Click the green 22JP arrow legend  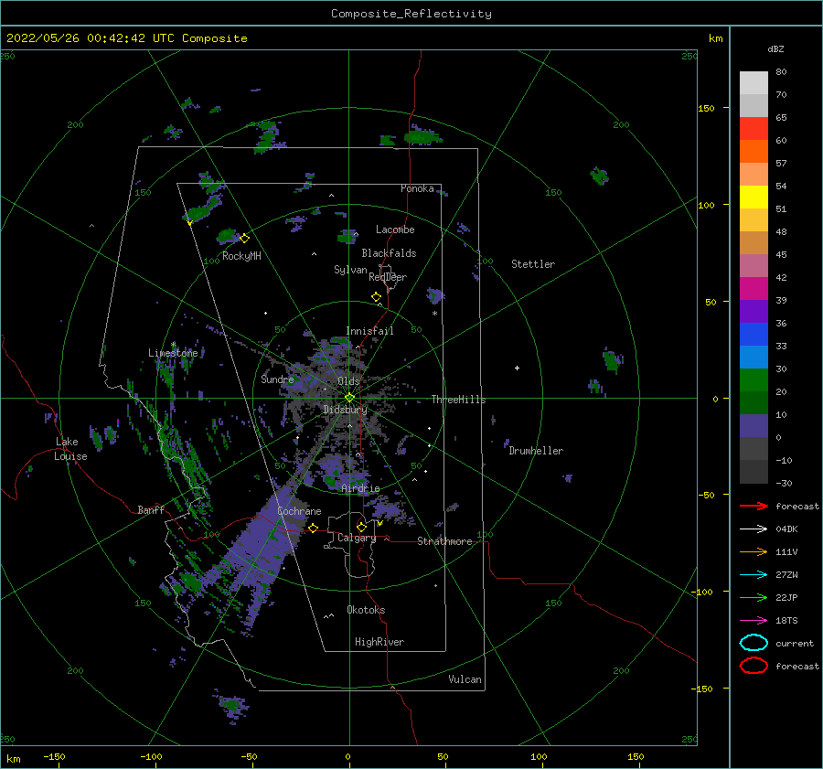[754, 597]
